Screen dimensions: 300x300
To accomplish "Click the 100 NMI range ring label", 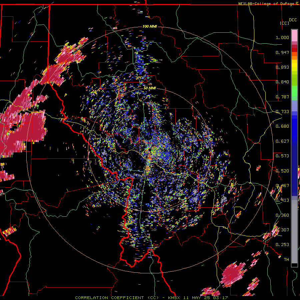I will pyautogui.click(x=150, y=26).
